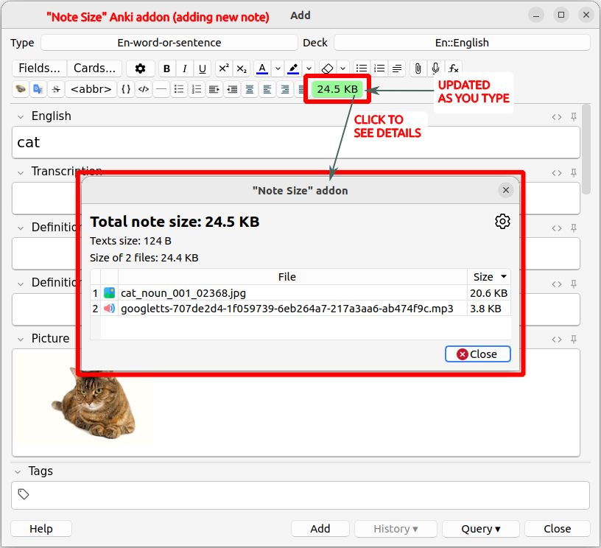The width and height of the screenshot is (601, 548).
Task: Click the note editor gear options icon
Action: pos(141,68)
